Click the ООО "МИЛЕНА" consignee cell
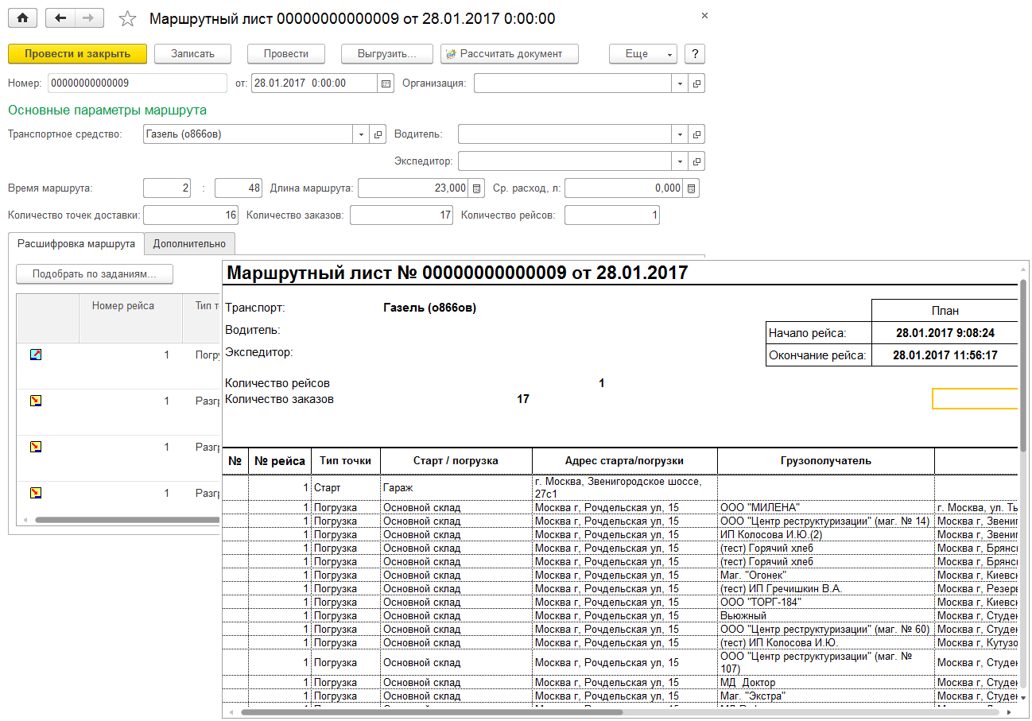The width and height of the screenshot is (1032, 721). click(826, 507)
